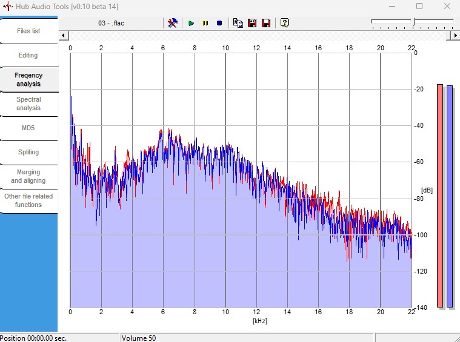
Task: Open settings with the hammer tools icon
Action: click(172, 23)
